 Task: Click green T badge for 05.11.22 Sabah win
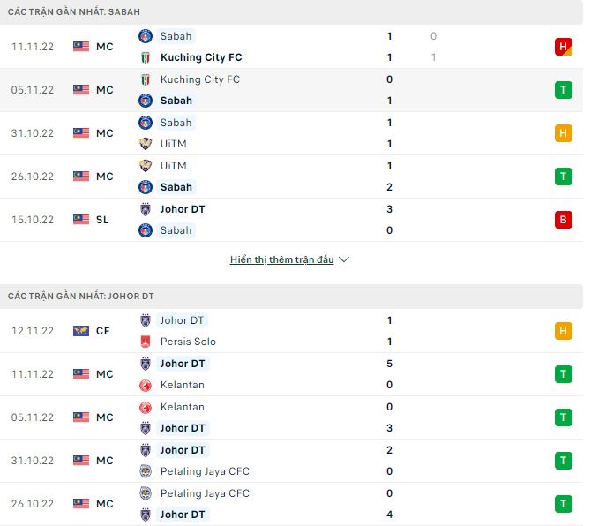pyautogui.click(x=563, y=90)
